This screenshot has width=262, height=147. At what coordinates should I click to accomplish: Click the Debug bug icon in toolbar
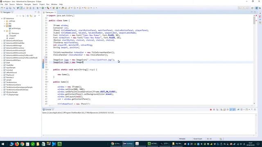click(x=38, y=8)
